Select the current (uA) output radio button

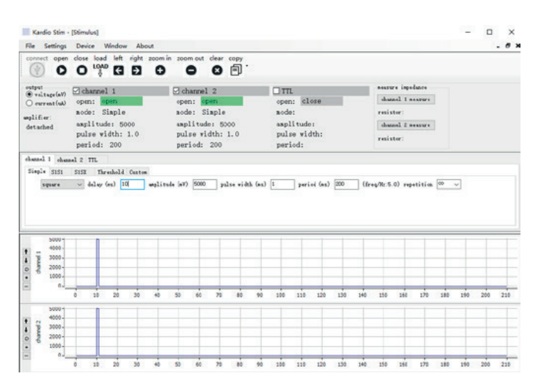click(x=28, y=103)
